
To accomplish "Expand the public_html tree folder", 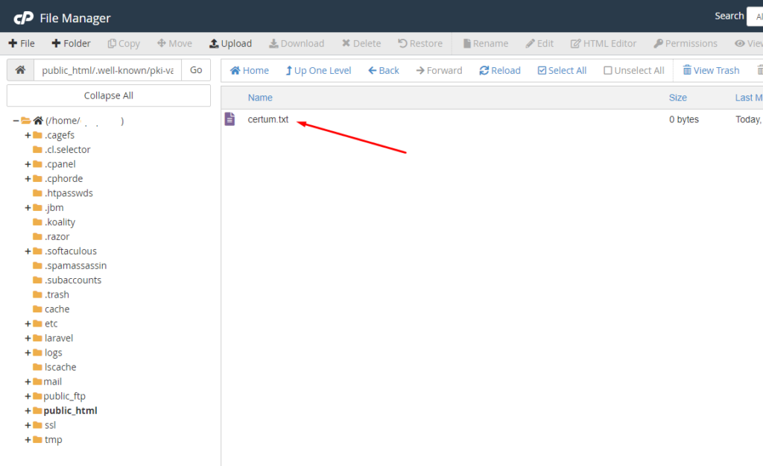I will tap(28, 410).
